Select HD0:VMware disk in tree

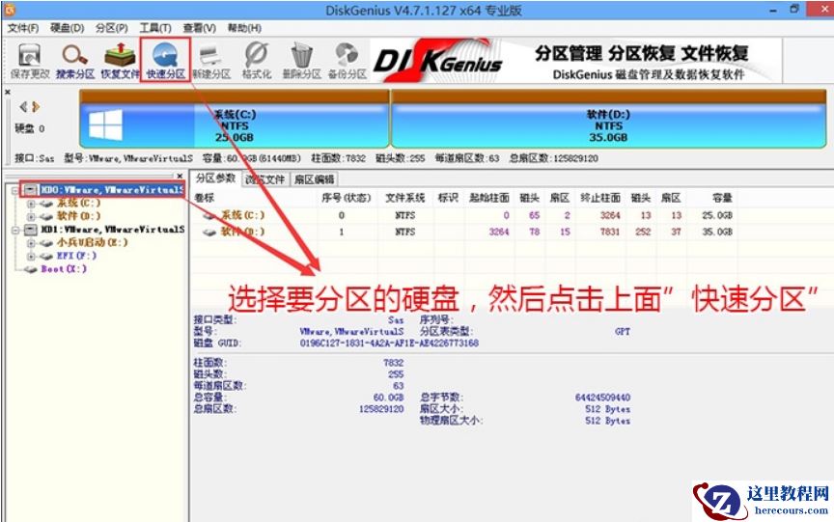click(112, 190)
